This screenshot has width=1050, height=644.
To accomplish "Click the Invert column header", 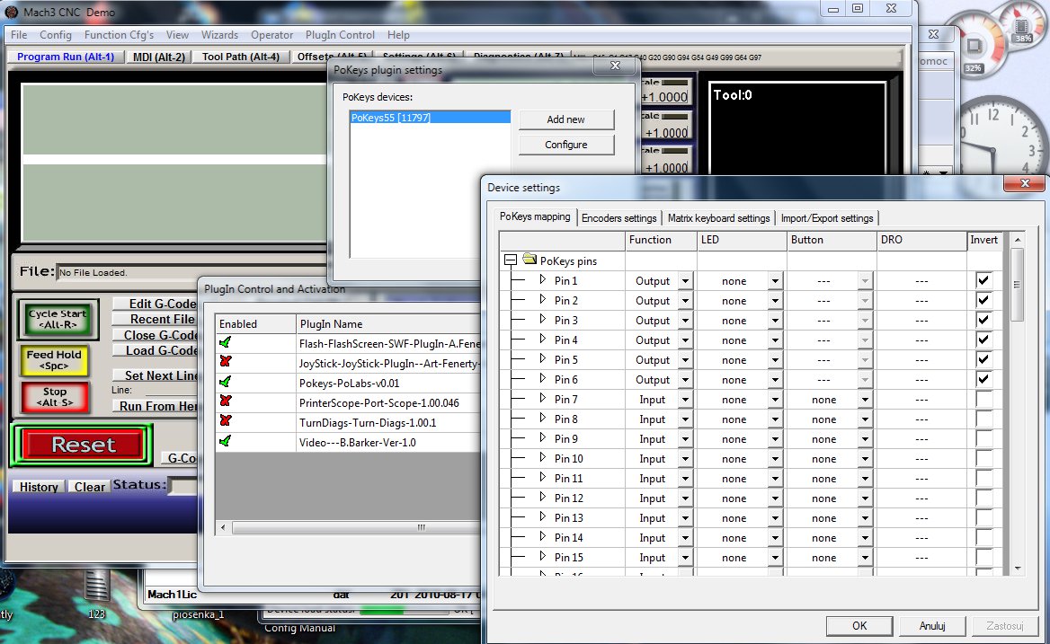I will tap(984, 240).
